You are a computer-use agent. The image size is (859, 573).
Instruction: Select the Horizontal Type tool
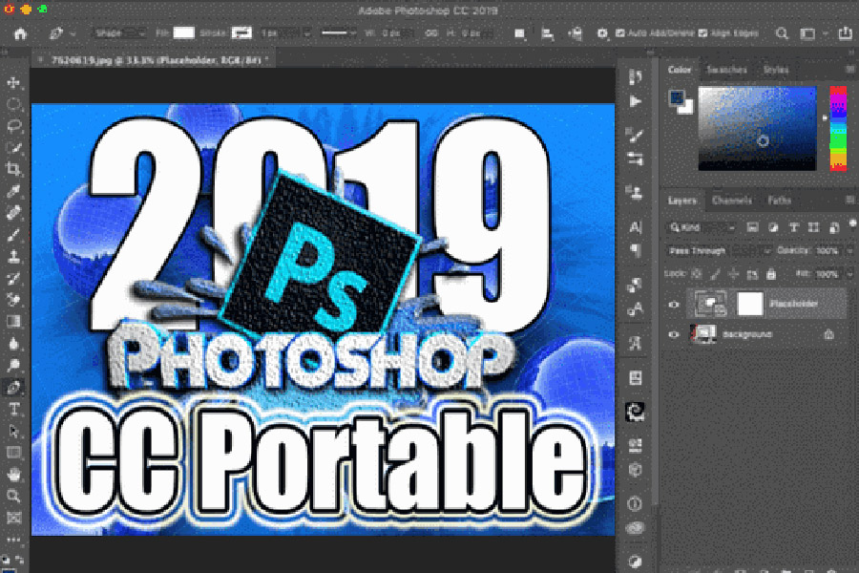point(13,409)
